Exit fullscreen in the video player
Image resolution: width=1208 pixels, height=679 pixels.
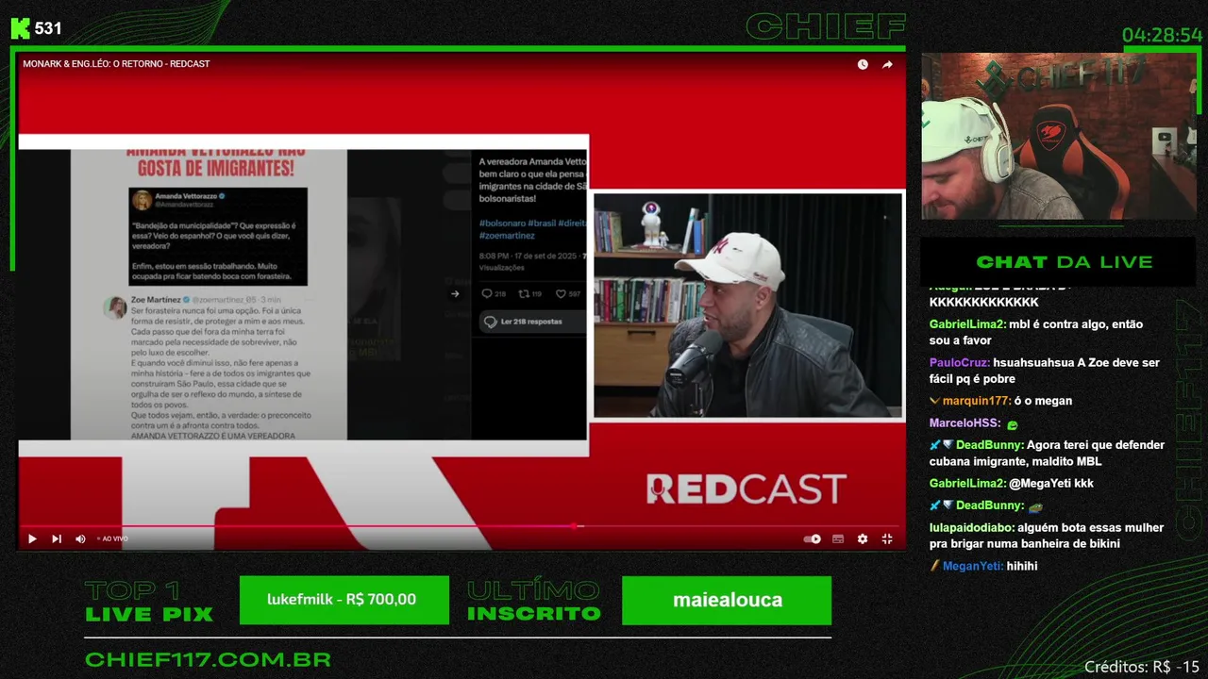887,538
